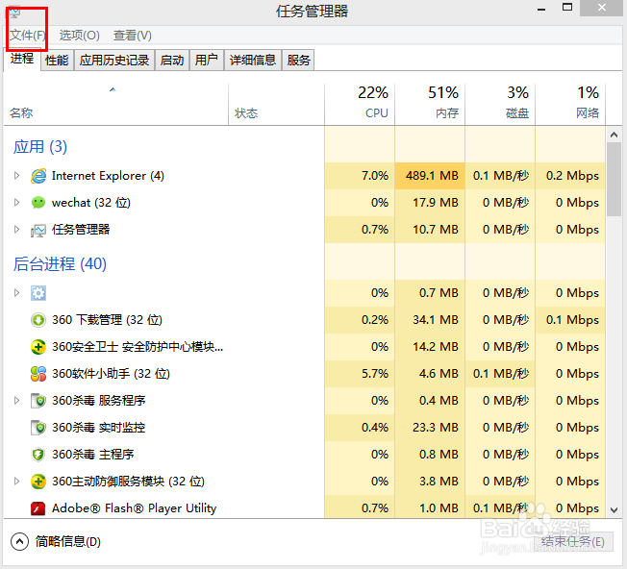
Task: Expand the unnamed gear process entry
Action: tap(16, 293)
